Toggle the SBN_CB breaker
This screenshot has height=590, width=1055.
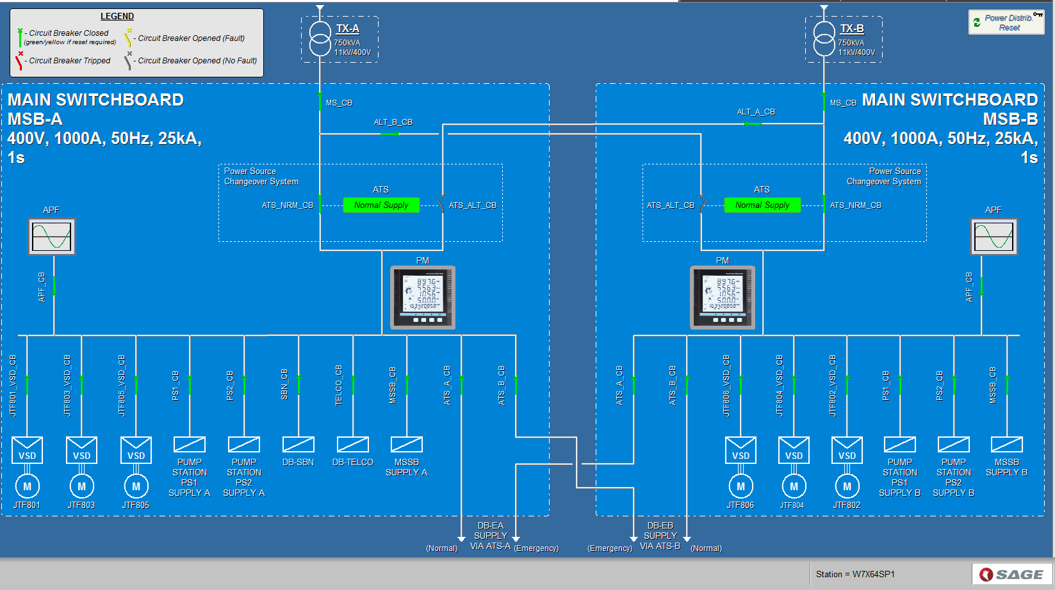[299, 385]
